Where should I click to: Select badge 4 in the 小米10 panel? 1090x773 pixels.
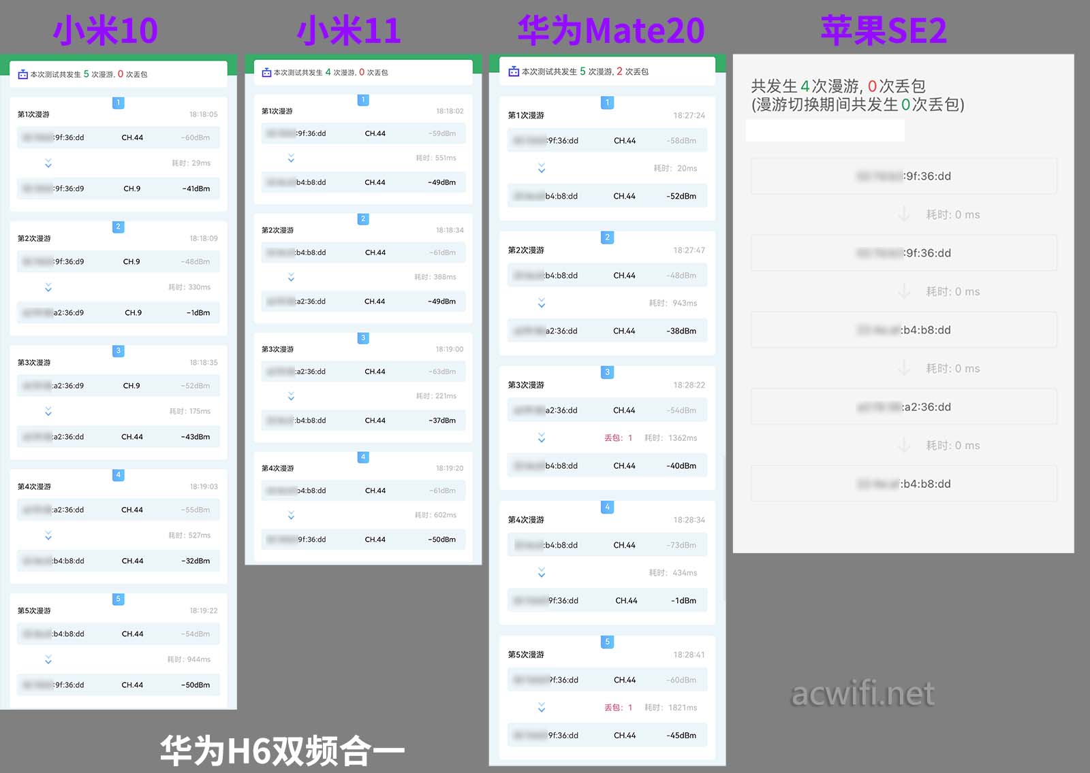click(x=118, y=474)
